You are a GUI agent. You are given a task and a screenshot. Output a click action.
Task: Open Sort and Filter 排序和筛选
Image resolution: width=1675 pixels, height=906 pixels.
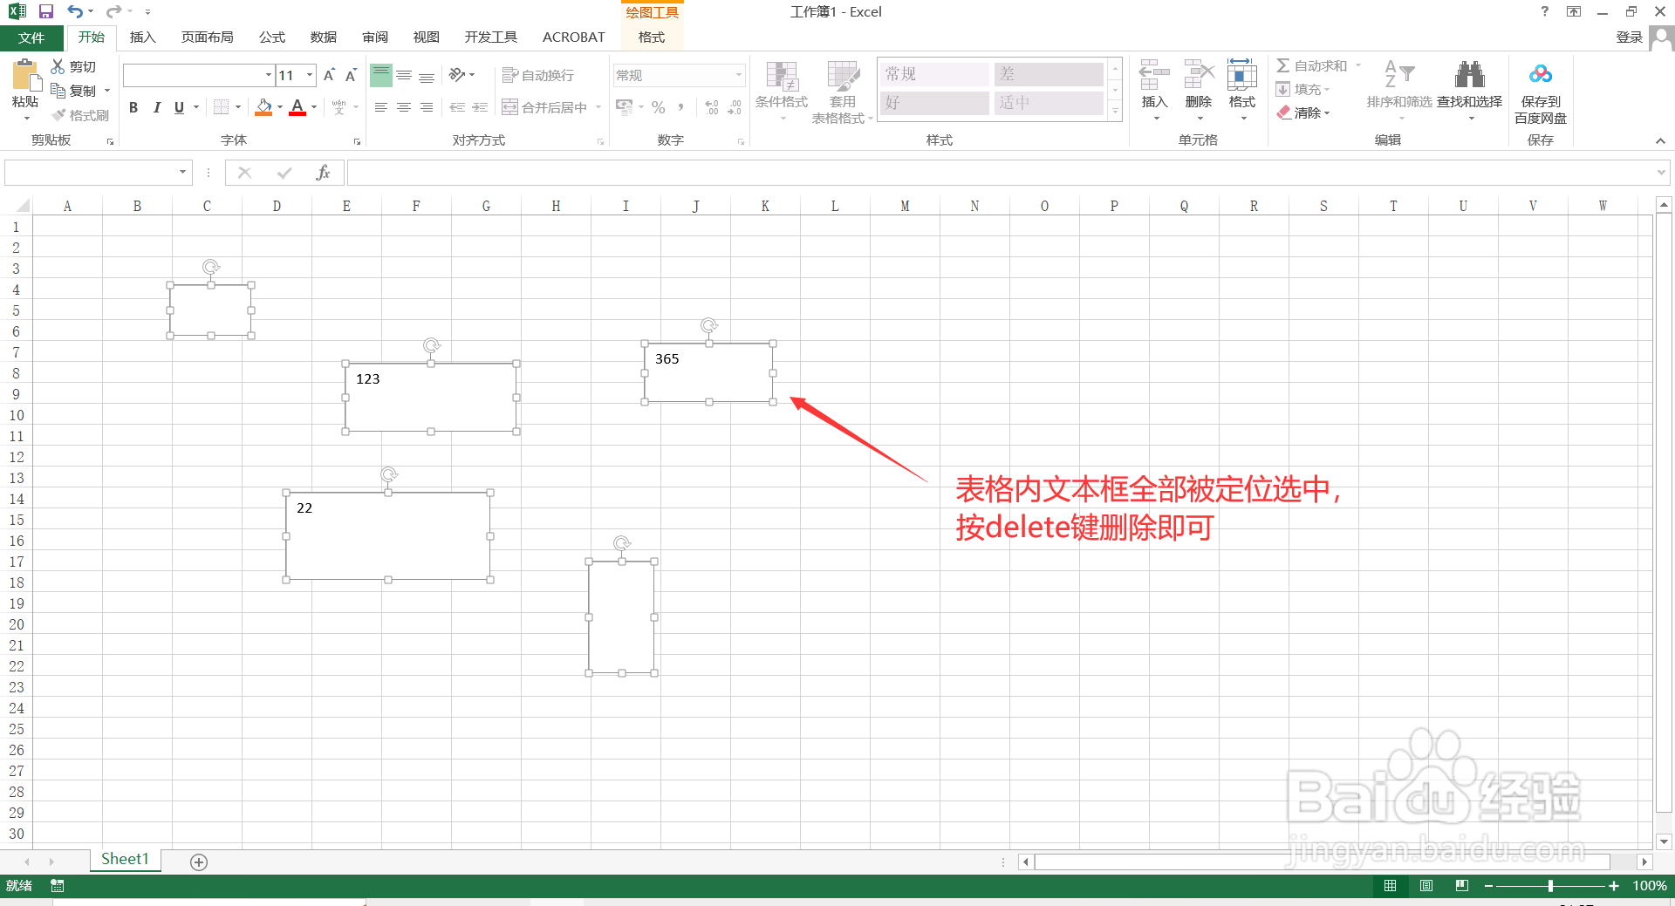coord(1399,90)
